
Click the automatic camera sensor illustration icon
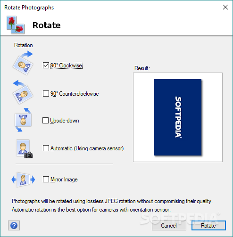(x=25, y=149)
